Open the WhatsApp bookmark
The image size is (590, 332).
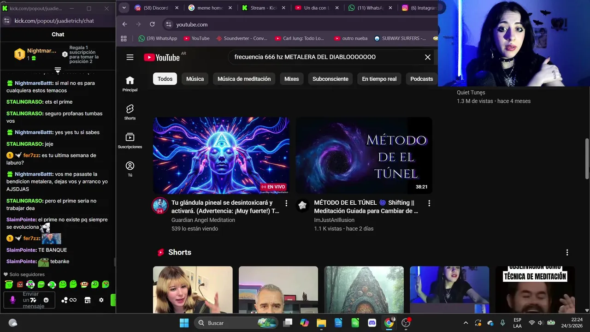click(158, 38)
